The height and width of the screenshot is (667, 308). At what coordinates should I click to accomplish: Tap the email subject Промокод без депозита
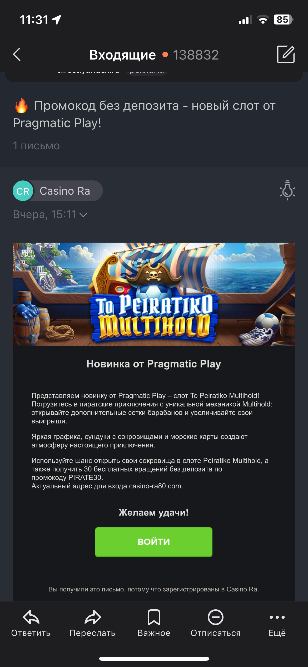coord(144,114)
